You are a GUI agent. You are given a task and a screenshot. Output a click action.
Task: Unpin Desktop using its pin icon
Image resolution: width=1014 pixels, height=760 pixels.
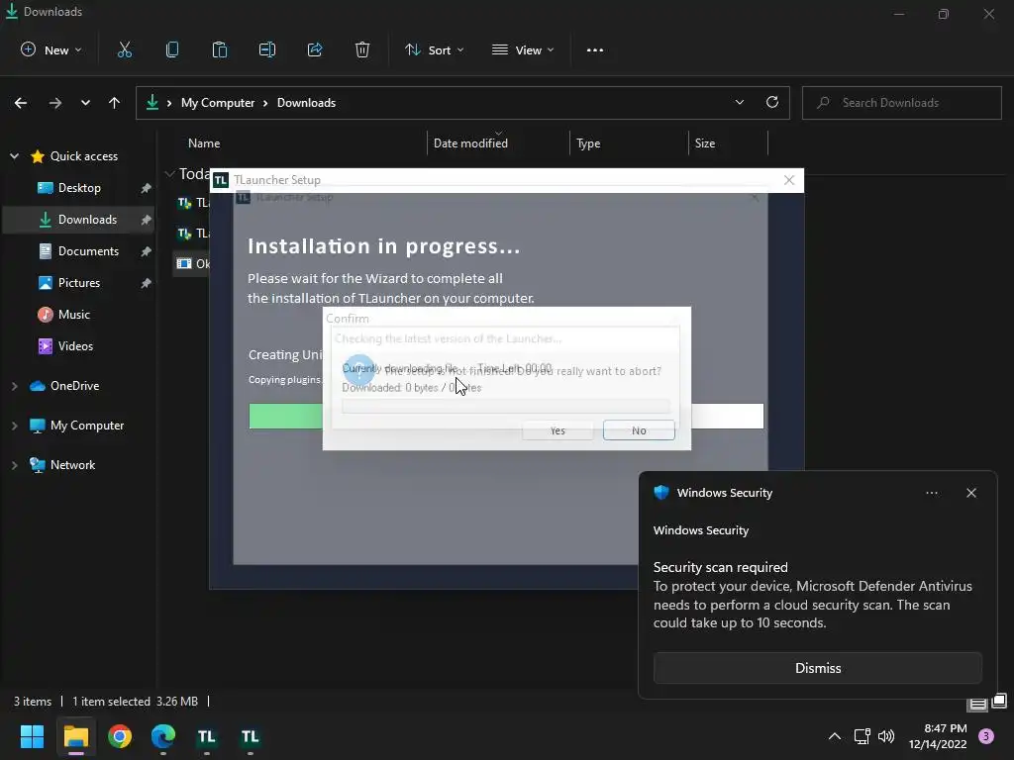point(147,187)
